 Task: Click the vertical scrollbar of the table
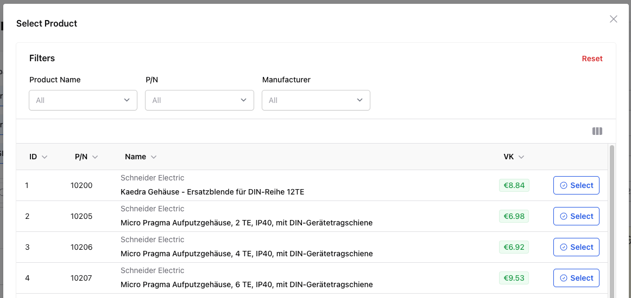point(612,217)
